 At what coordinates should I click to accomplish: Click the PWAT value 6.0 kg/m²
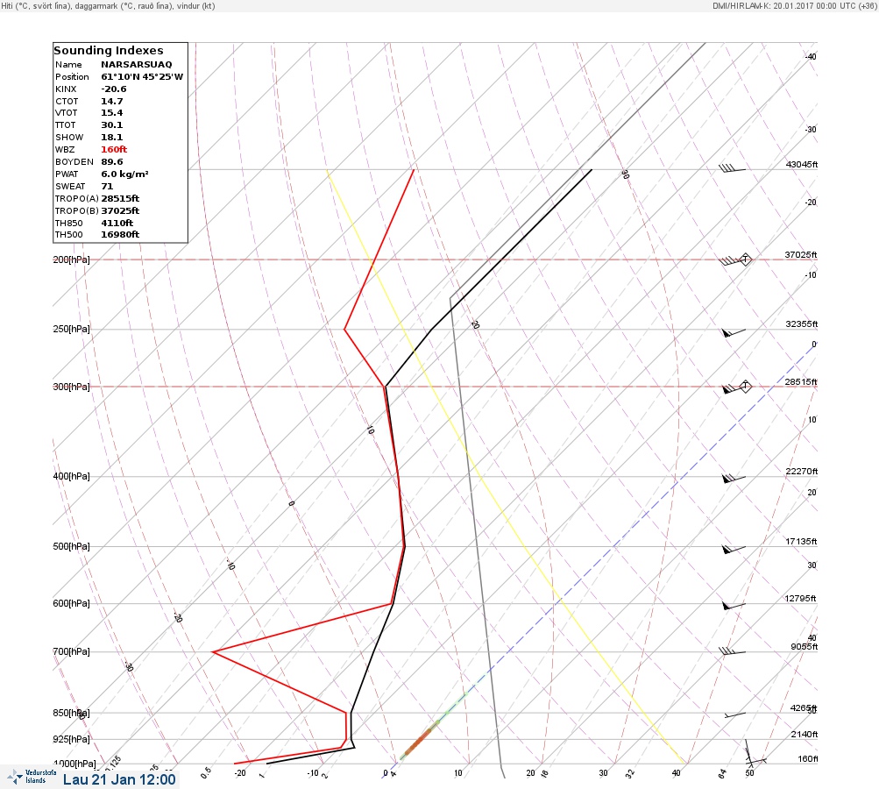pos(124,174)
